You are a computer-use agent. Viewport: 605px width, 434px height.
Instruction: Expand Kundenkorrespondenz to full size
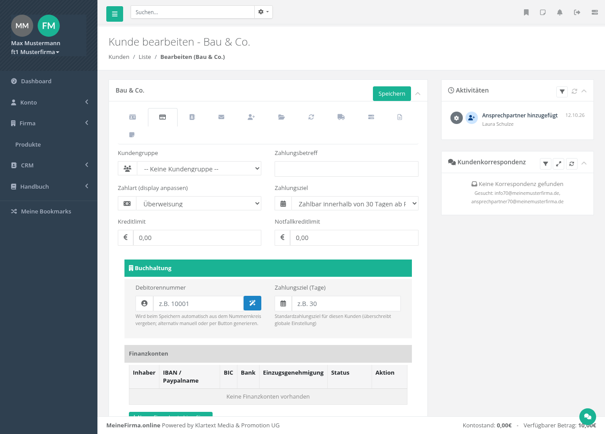559,164
